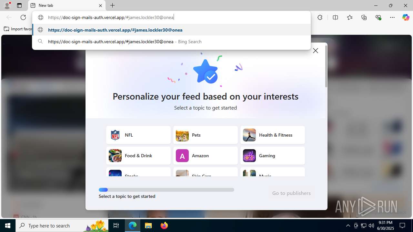Open the clock showing 9:31 PM

point(386,226)
